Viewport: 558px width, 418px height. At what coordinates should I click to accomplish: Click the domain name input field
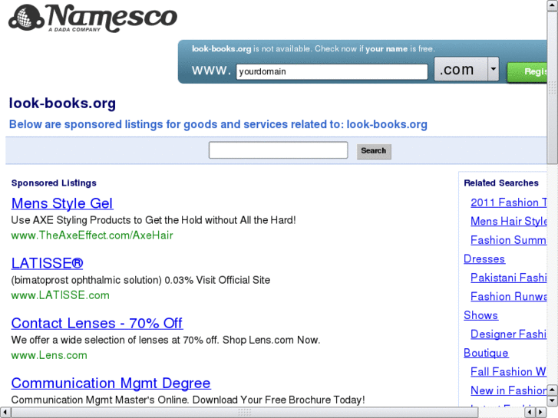[x=332, y=71]
